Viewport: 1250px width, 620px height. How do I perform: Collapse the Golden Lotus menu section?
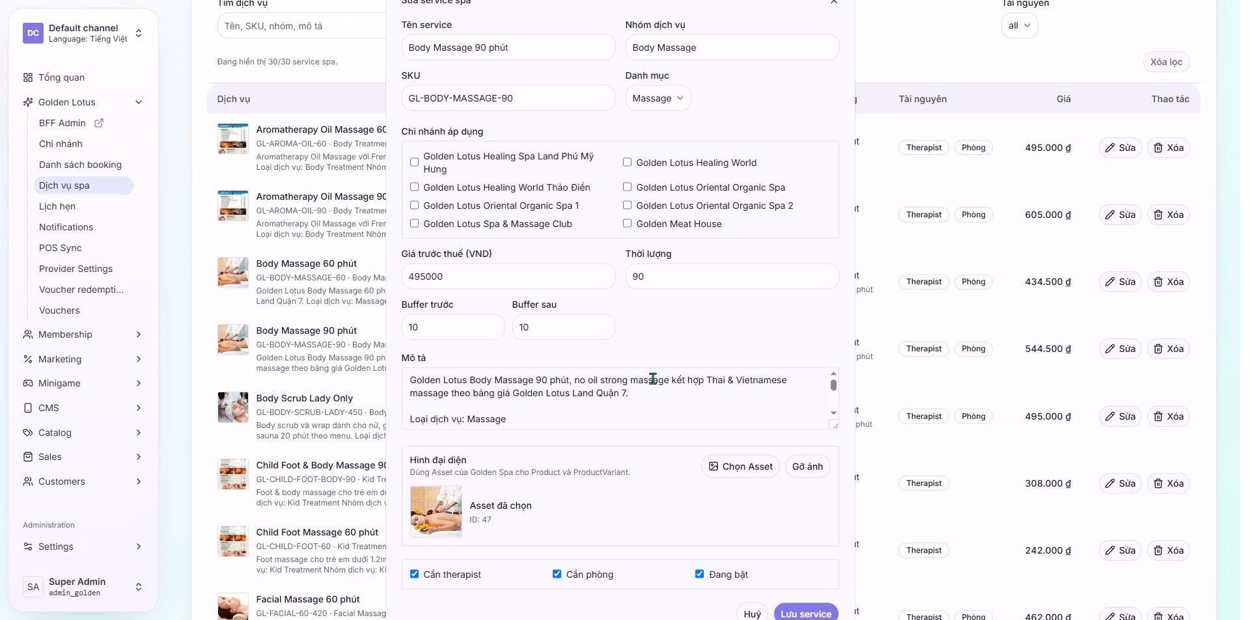pyautogui.click(x=139, y=102)
